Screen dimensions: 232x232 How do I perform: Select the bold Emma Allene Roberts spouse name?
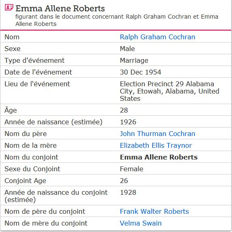coord(158,157)
